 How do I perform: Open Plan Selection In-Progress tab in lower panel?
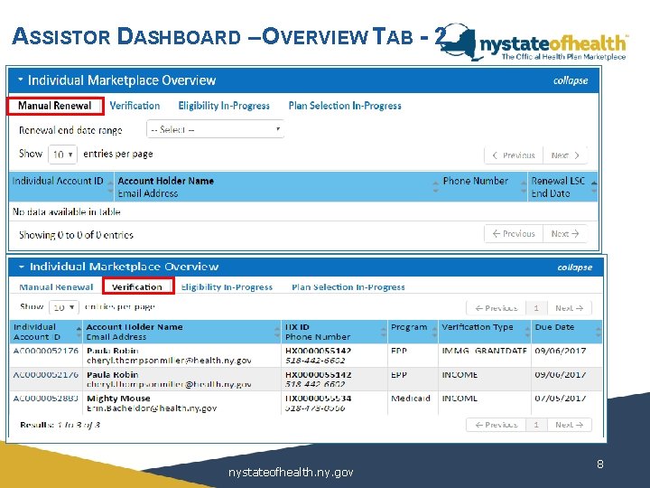point(348,287)
